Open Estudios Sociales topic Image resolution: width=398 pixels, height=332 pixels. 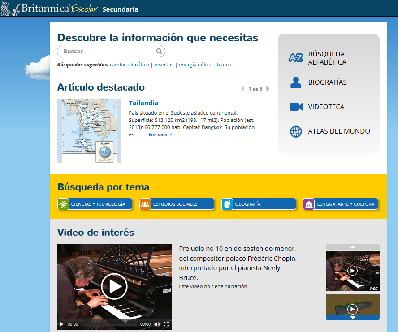coord(177,204)
